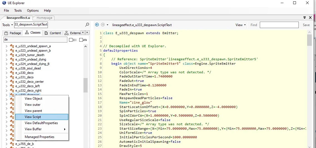Screen dimensions: 316x148
Task: Expand the e_u332_deco_center tree node
Action: [x=6, y=81]
